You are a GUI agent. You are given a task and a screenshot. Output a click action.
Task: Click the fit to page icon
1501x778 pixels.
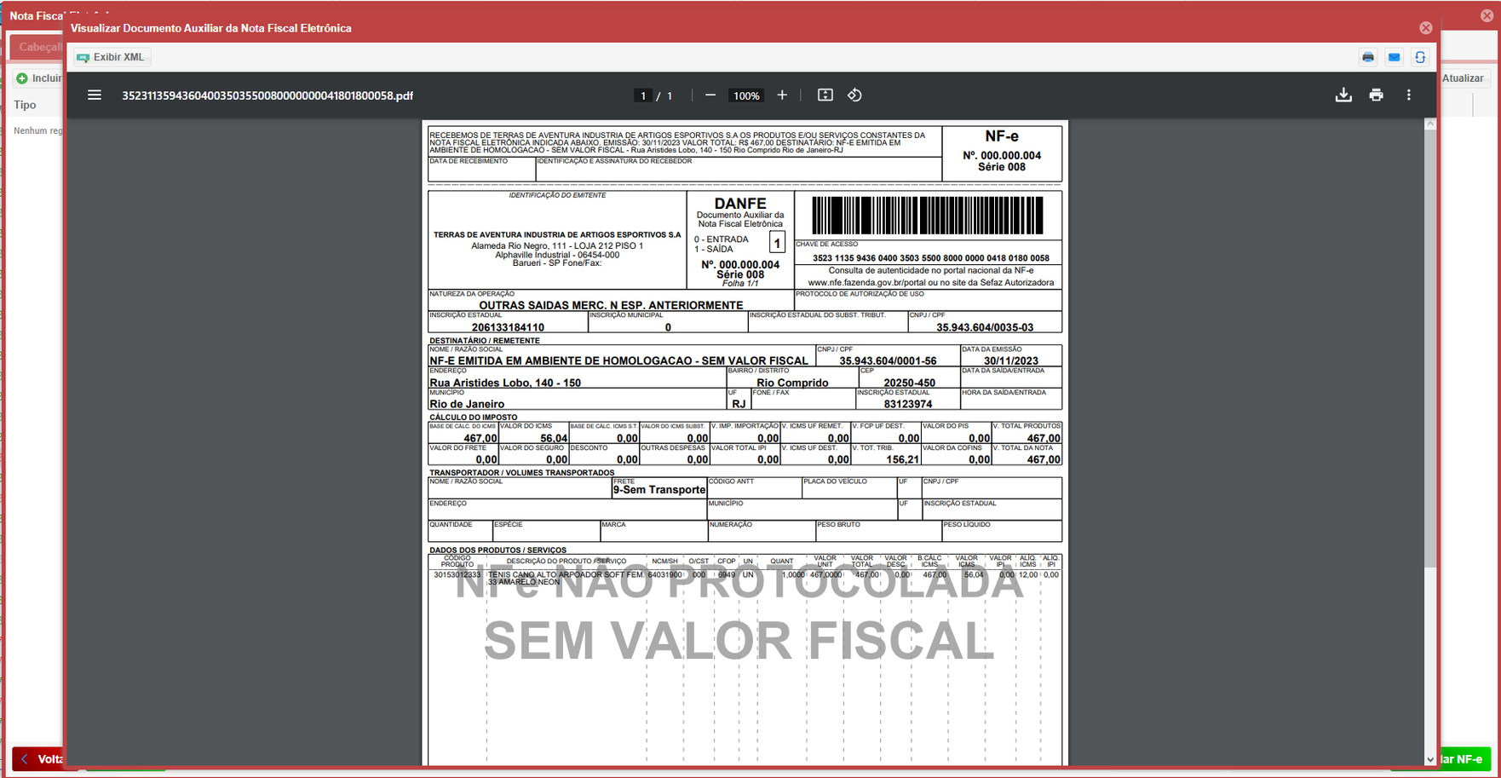point(825,95)
